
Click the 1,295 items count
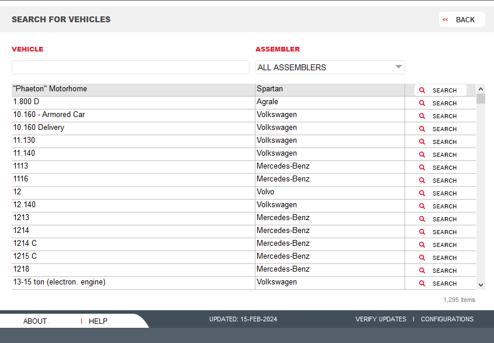pyautogui.click(x=459, y=300)
